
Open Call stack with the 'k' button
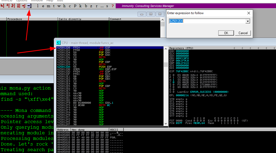coord(80,6)
